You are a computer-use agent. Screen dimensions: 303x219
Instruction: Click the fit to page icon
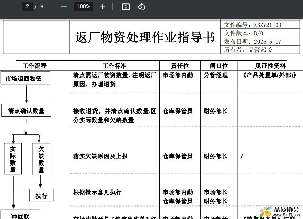pyautogui.click(x=126, y=7)
